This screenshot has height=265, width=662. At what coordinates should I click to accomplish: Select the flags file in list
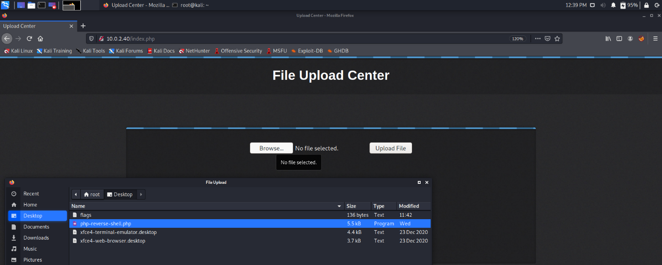[x=86, y=215]
